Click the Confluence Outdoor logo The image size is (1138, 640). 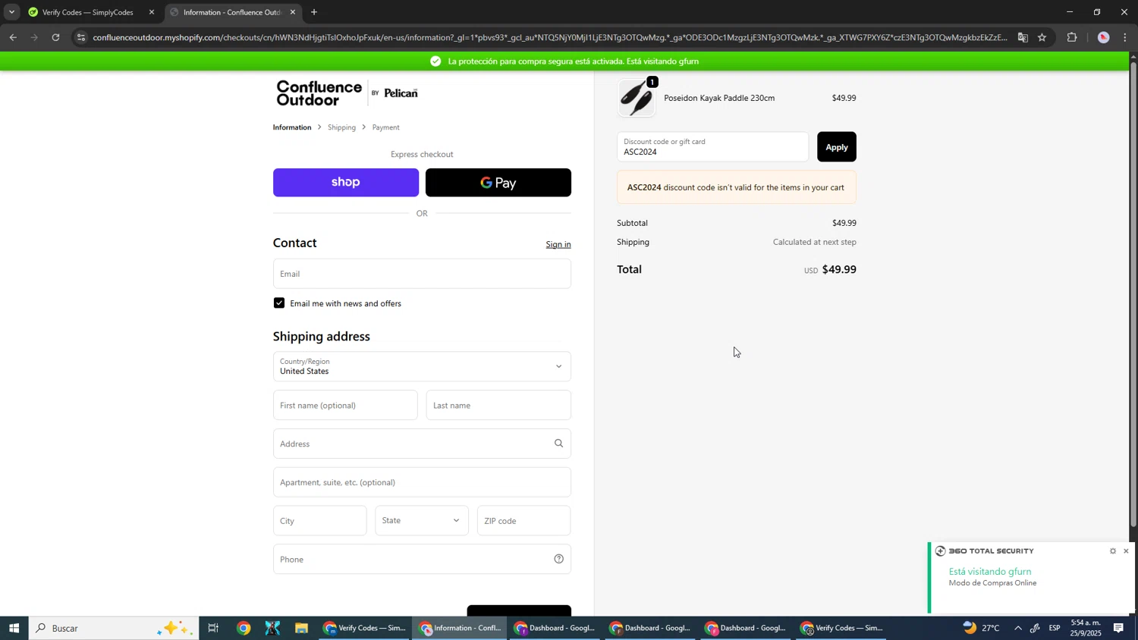click(x=347, y=94)
